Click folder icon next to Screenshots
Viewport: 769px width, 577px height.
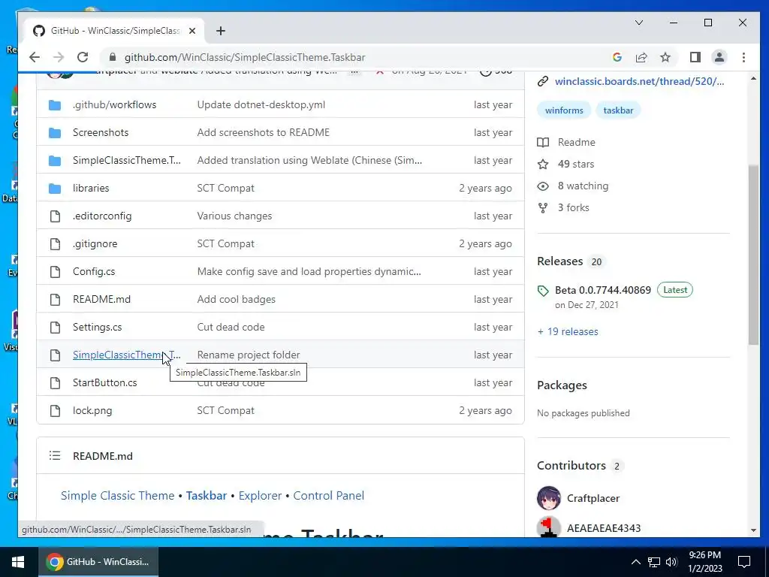(55, 132)
